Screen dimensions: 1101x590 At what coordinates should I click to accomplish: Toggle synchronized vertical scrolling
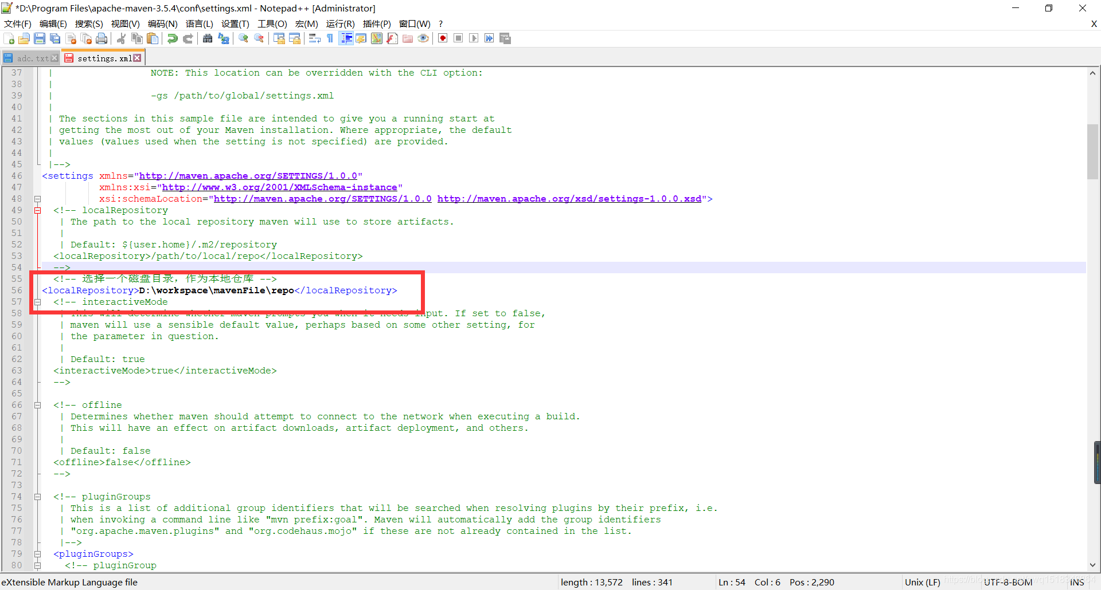click(x=279, y=38)
